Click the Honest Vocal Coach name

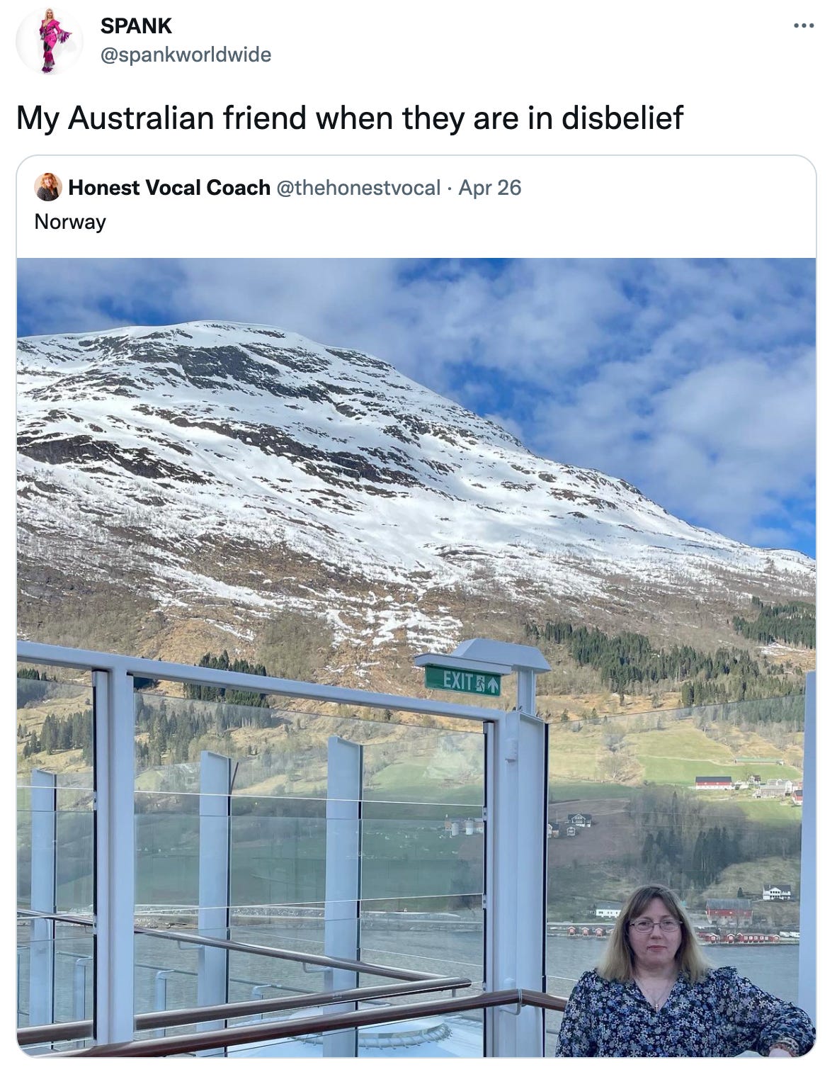click(x=169, y=187)
